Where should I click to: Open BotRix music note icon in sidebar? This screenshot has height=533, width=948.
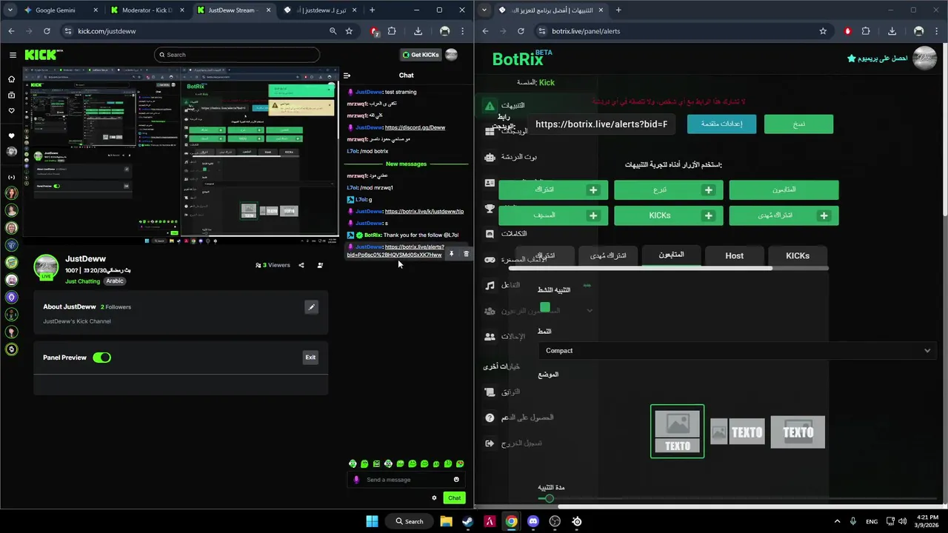point(490,285)
